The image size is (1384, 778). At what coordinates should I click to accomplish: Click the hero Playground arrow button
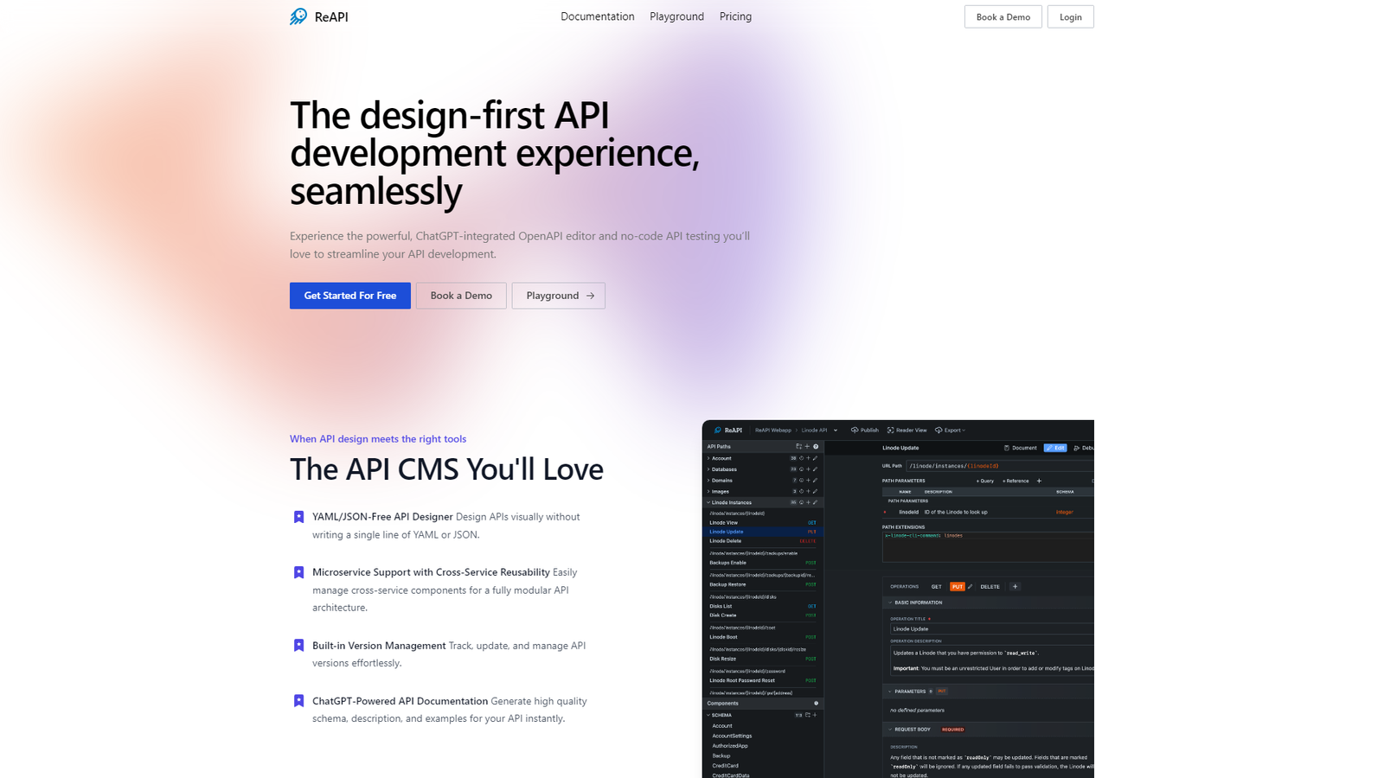(x=558, y=296)
